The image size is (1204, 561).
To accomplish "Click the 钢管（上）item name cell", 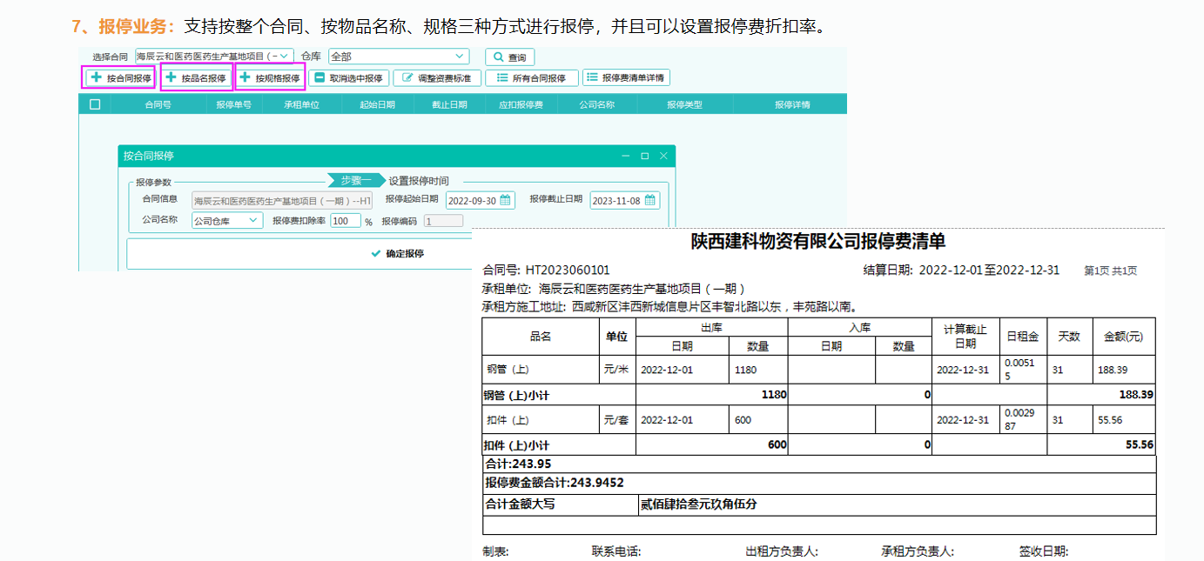I will (x=541, y=370).
